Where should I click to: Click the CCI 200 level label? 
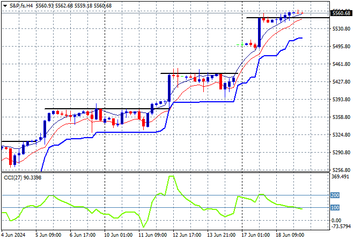335,195
